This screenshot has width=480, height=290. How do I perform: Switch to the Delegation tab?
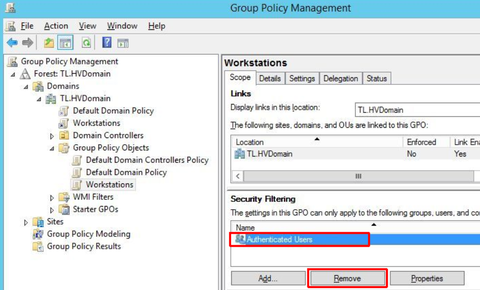[x=340, y=78]
